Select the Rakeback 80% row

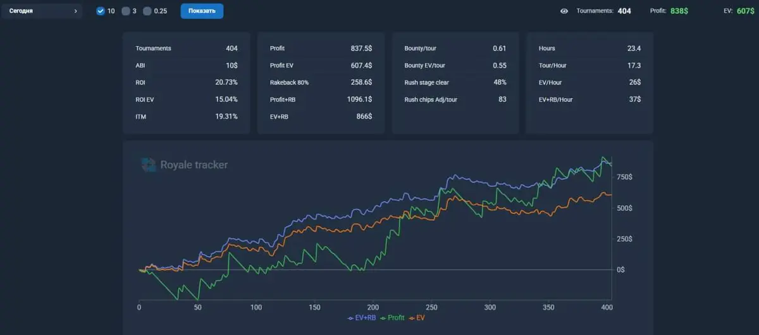(x=321, y=83)
